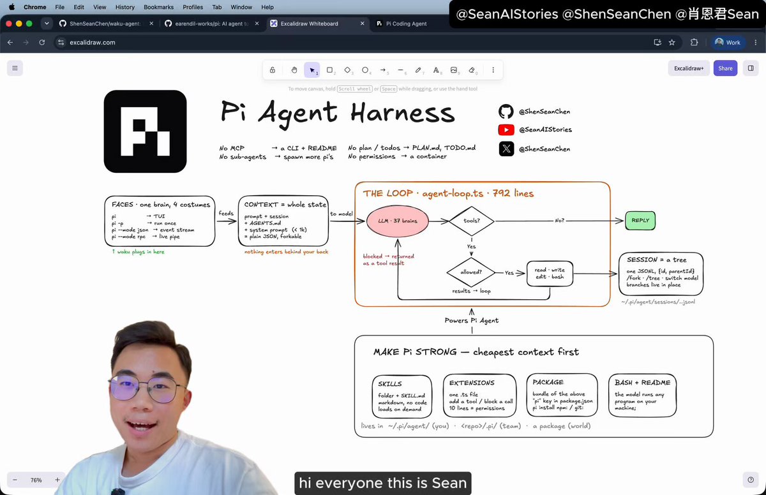Go back with the browser back arrow
766x495 pixels.
[x=10, y=42]
